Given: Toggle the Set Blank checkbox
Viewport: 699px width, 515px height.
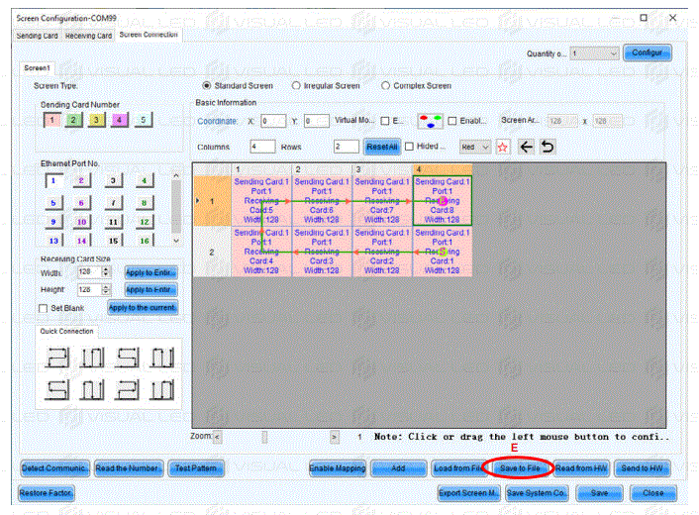Looking at the screenshot, I should coord(44,309).
